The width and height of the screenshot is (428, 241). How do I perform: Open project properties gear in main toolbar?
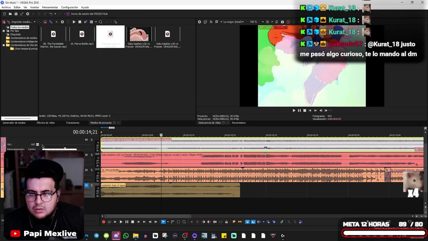(x=27, y=14)
